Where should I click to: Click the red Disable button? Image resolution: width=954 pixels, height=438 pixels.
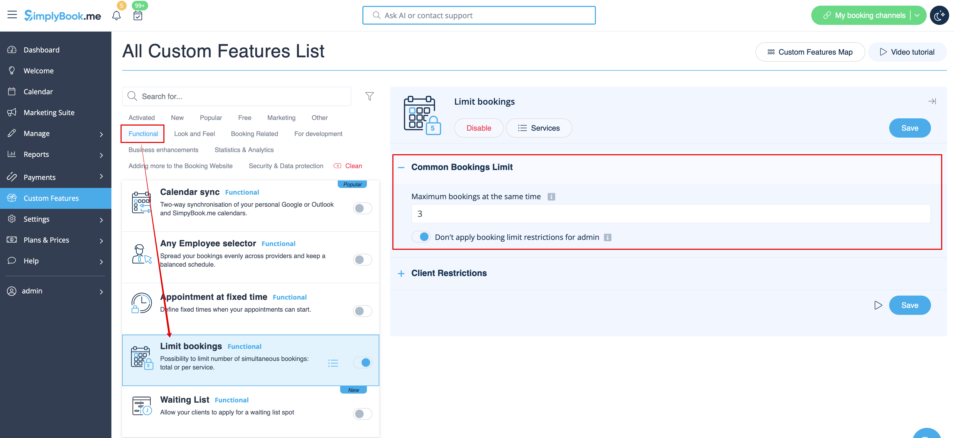(x=479, y=128)
